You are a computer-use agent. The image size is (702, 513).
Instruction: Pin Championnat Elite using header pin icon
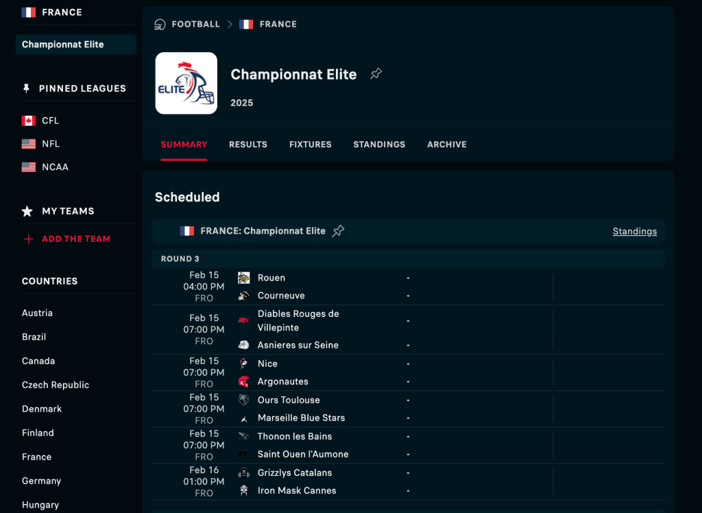pos(376,74)
